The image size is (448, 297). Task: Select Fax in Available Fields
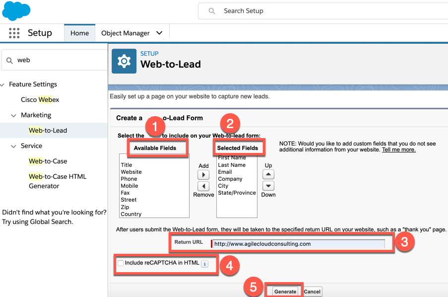click(x=125, y=193)
